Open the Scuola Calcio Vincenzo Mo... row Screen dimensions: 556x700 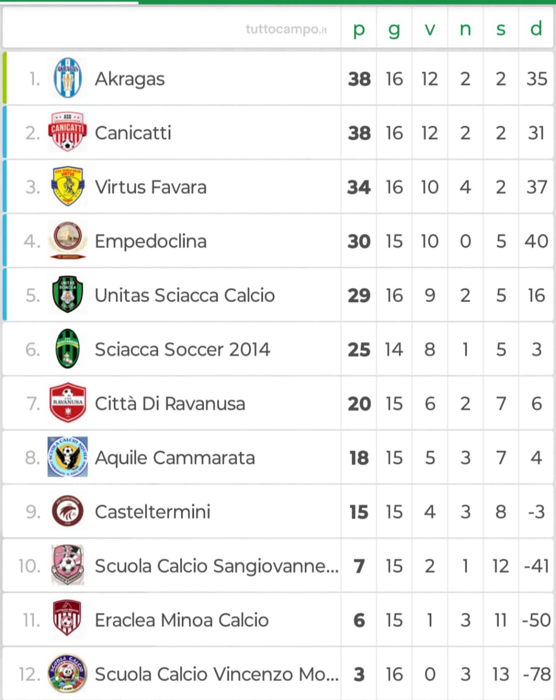[278, 674]
